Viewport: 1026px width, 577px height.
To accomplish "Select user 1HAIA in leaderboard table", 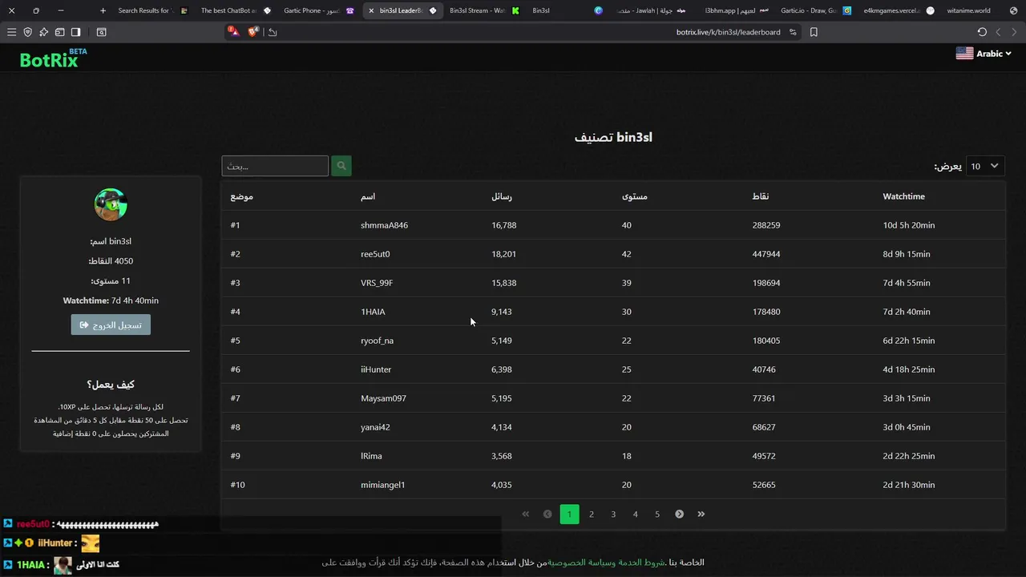I will pyautogui.click(x=373, y=312).
